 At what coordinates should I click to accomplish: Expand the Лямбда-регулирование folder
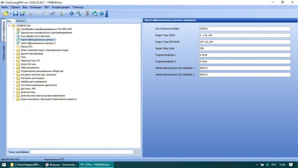point(13,82)
